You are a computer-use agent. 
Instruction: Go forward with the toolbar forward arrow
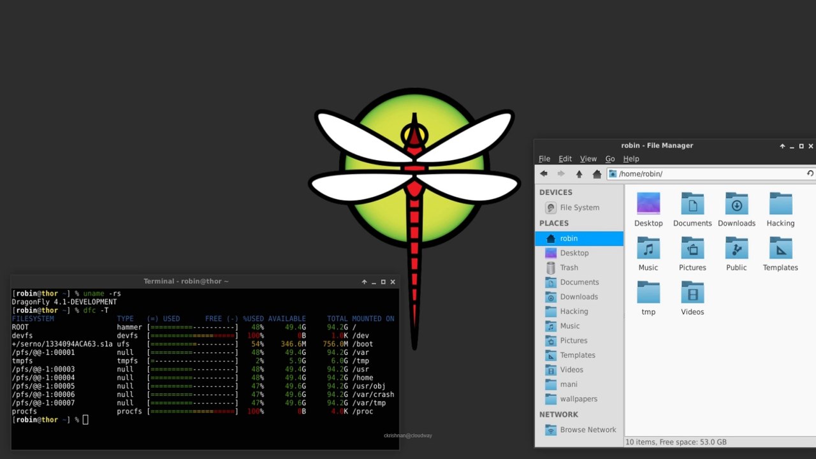click(561, 173)
